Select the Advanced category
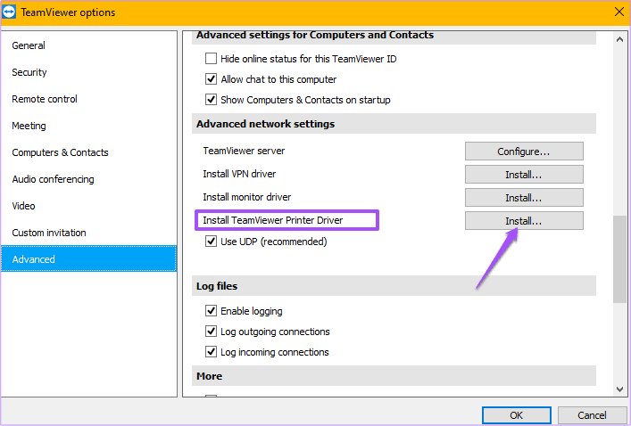The height and width of the screenshot is (426, 631). click(x=88, y=258)
